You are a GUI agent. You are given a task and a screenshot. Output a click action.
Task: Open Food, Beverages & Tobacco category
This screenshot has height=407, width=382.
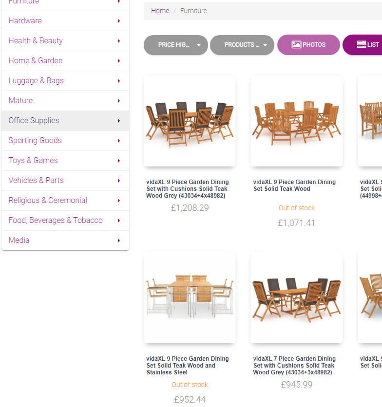(x=56, y=221)
